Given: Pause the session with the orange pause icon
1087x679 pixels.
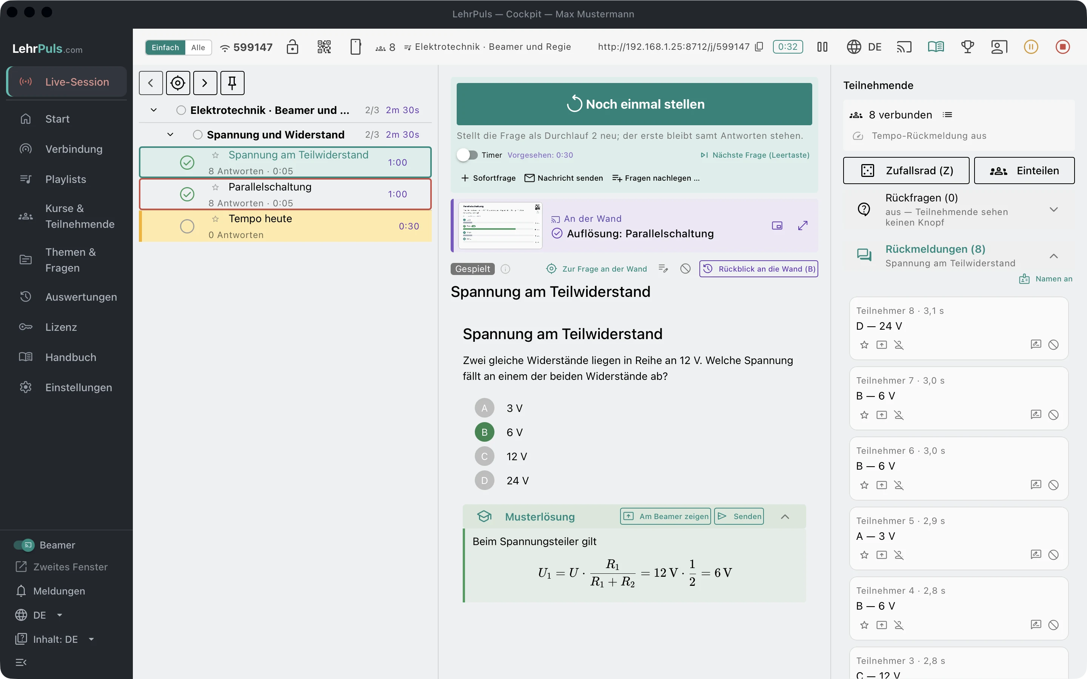Looking at the screenshot, I should 1031,47.
